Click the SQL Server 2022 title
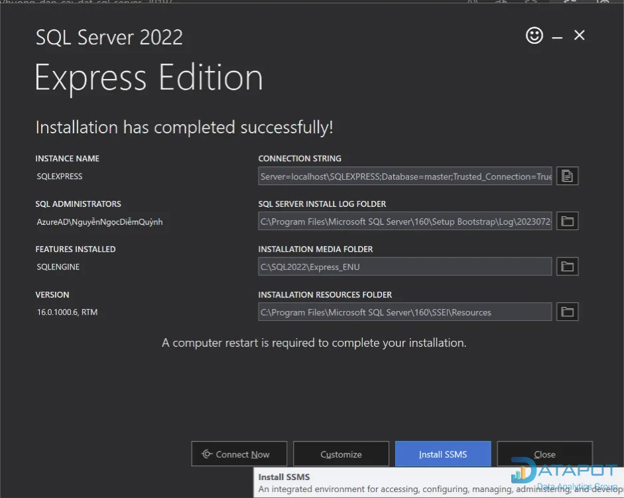The width and height of the screenshot is (624, 498). (x=109, y=37)
